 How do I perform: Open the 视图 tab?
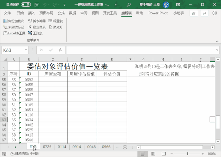pos(95,13)
